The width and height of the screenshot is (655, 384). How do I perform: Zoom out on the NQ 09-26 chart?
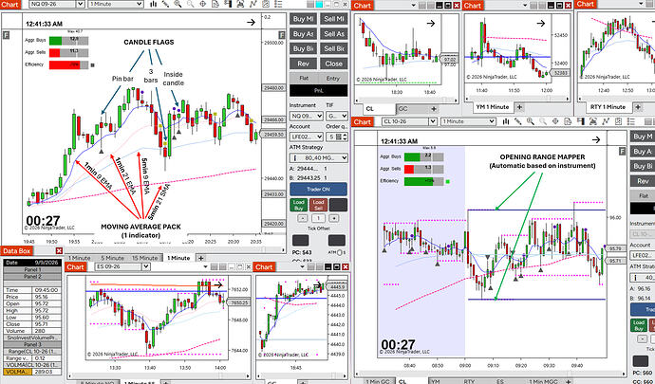point(190,4)
